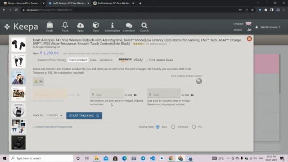Screen dimensions: 288x162
Task: Click the Keepa logo
Action: [21, 27]
